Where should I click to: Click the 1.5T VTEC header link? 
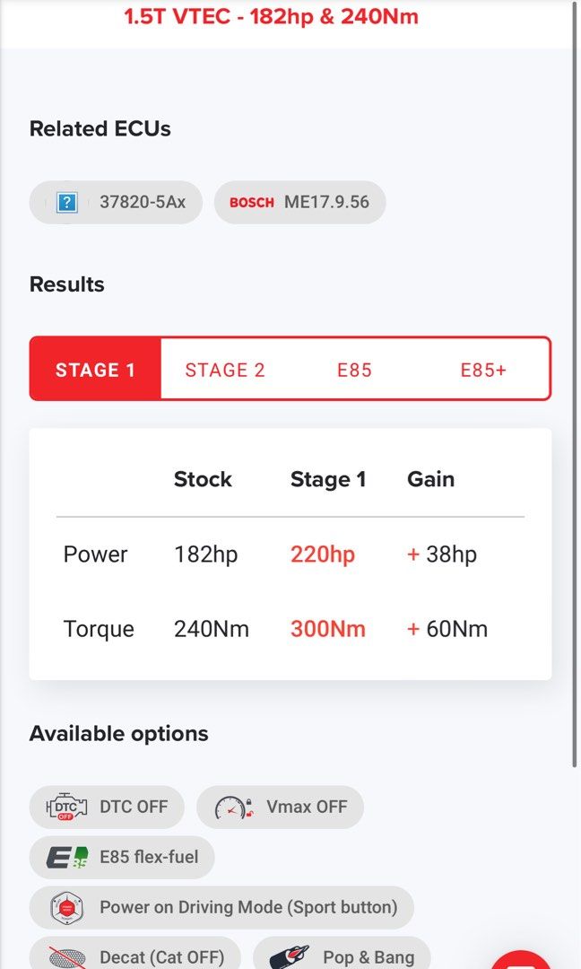point(271,16)
